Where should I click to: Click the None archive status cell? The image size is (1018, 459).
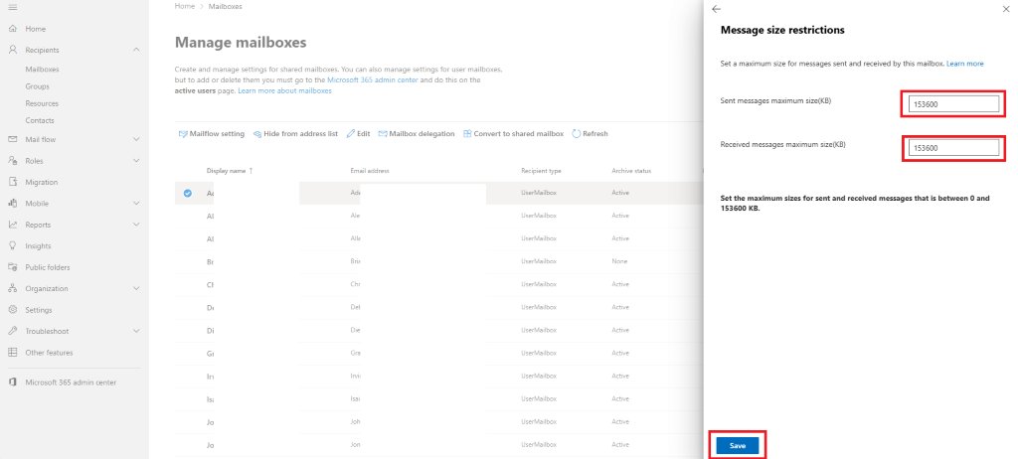click(618, 261)
